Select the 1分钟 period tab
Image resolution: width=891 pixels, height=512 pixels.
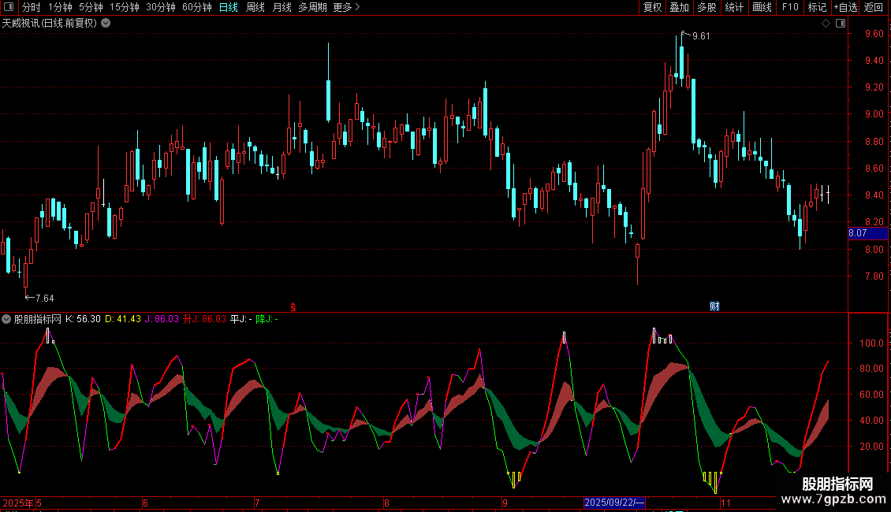coord(60,7)
